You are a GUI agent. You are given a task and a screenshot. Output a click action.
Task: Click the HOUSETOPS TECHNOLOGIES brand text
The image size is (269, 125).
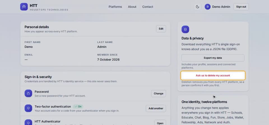click(49, 10)
